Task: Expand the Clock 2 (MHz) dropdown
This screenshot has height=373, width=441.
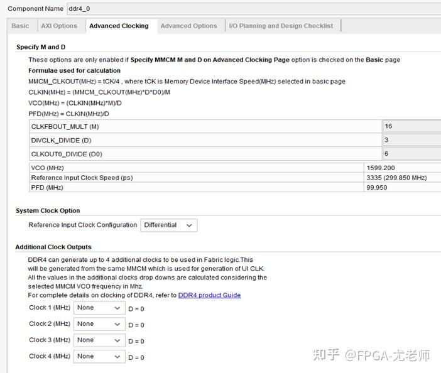Action: 99,324
